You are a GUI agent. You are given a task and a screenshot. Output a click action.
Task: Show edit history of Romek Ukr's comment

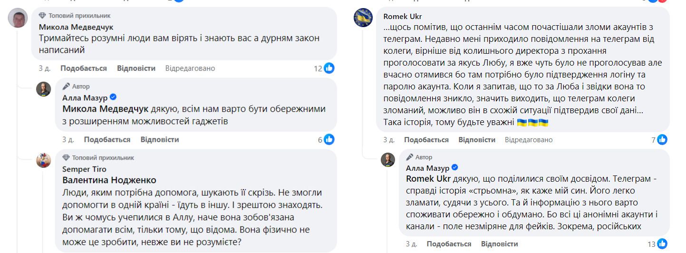[529, 140]
